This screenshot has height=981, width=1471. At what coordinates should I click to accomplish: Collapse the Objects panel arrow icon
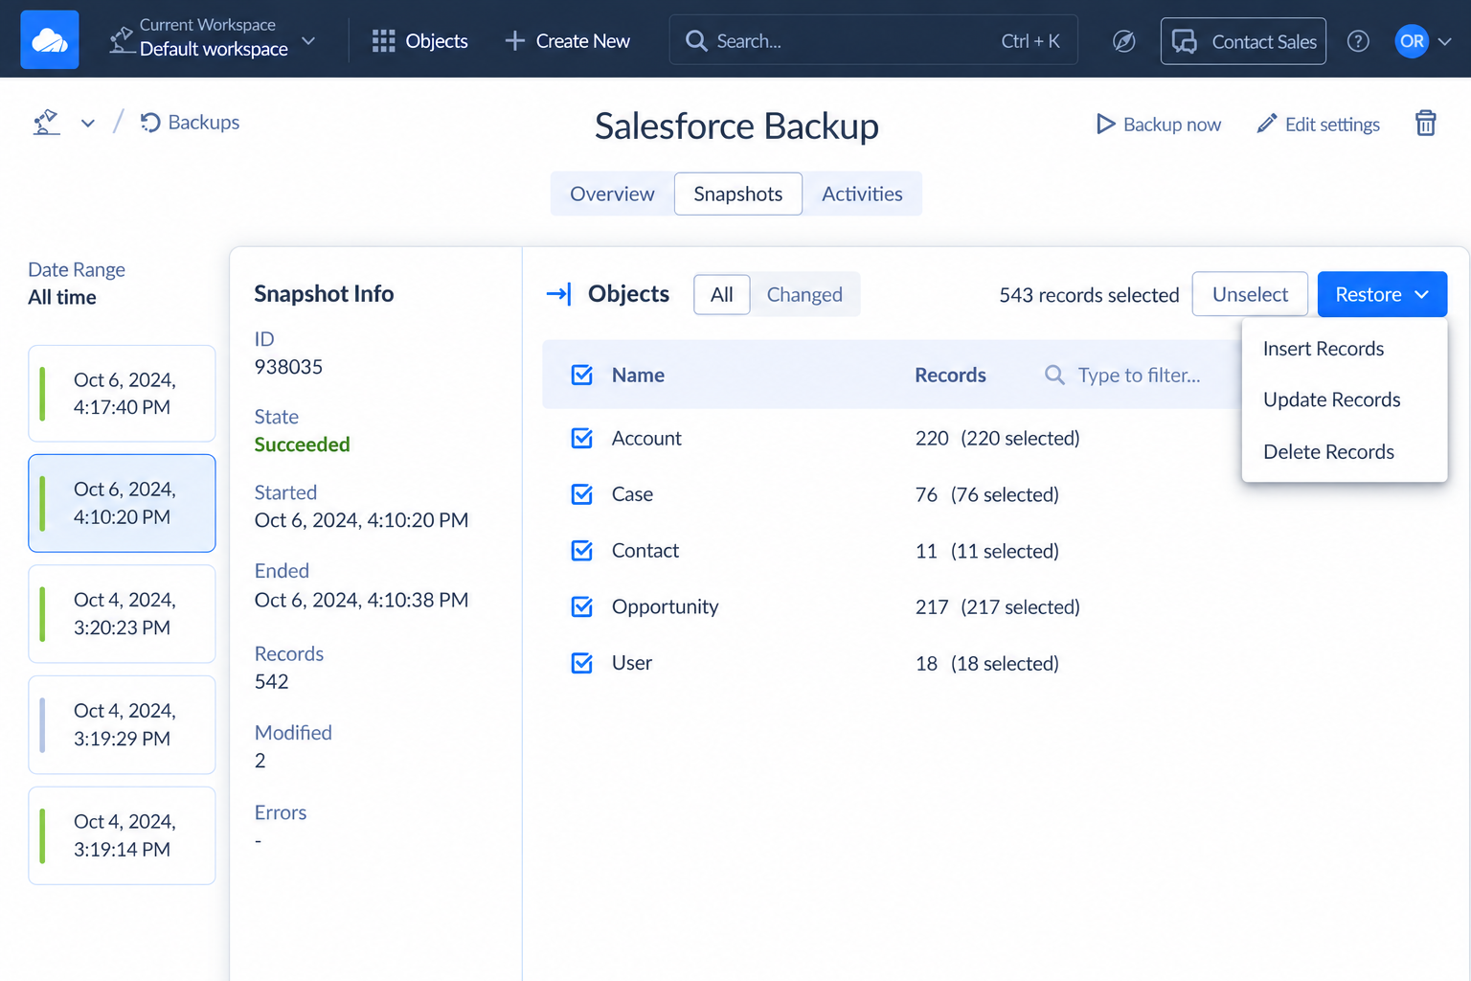click(x=558, y=294)
